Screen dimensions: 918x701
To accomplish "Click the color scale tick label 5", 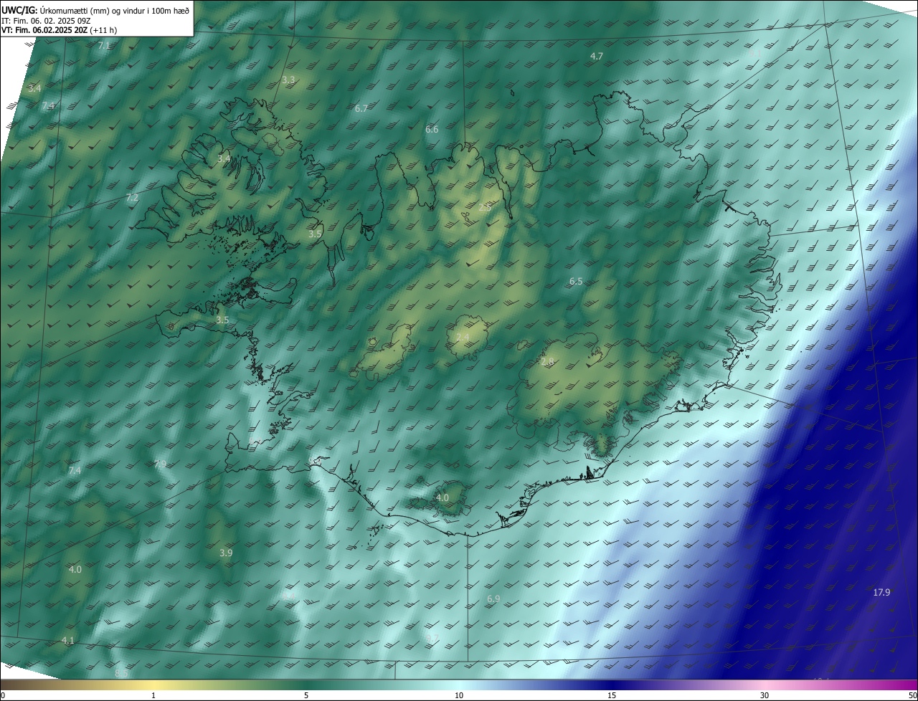I will click(306, 695).
